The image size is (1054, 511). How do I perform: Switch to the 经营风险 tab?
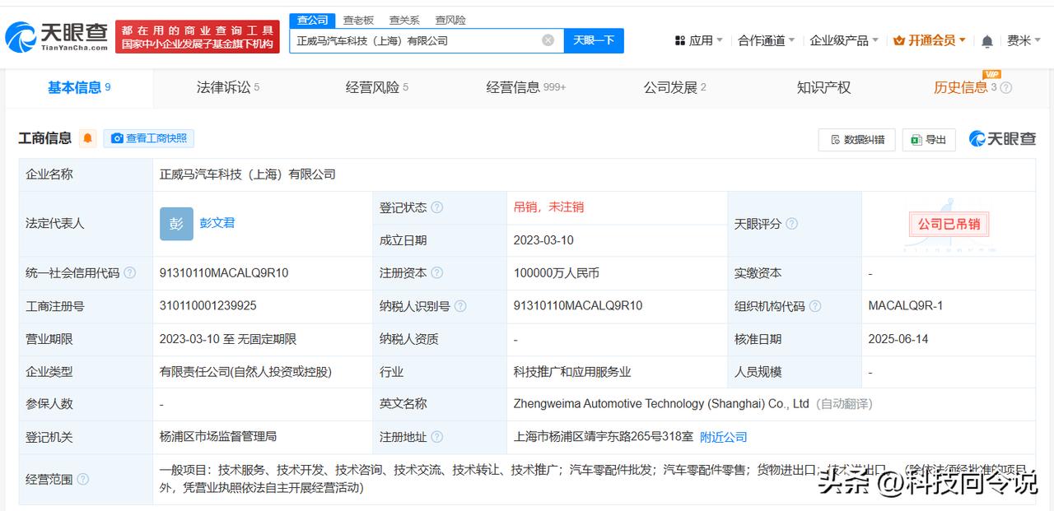tap(377, 87)
